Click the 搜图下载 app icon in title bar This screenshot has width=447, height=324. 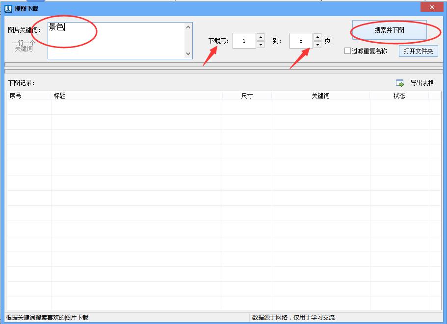click(x=8, y=8)
